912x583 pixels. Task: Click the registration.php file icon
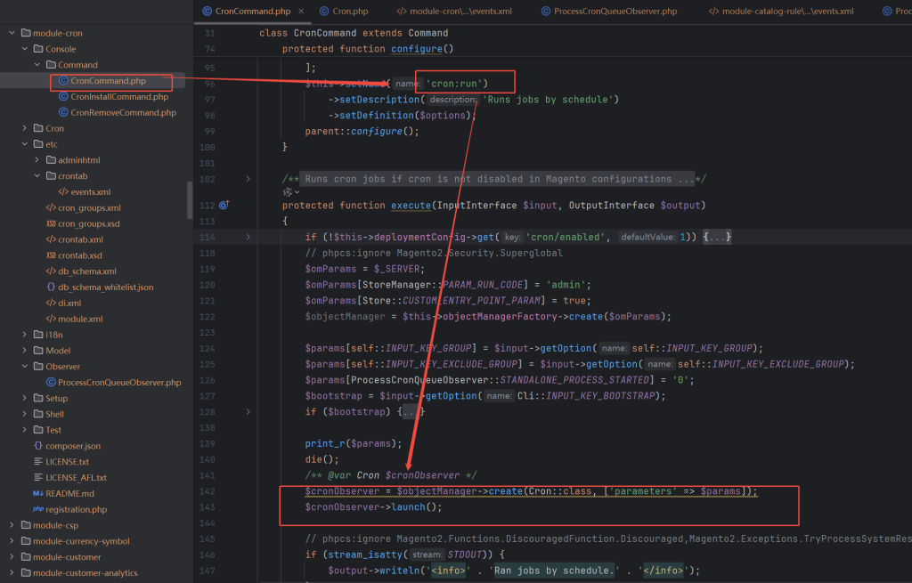point(38,509)
